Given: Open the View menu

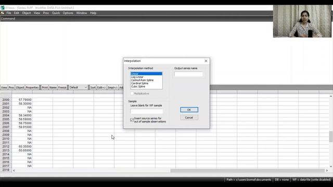Looking at the screenshot, I should (x=37, y=13).
